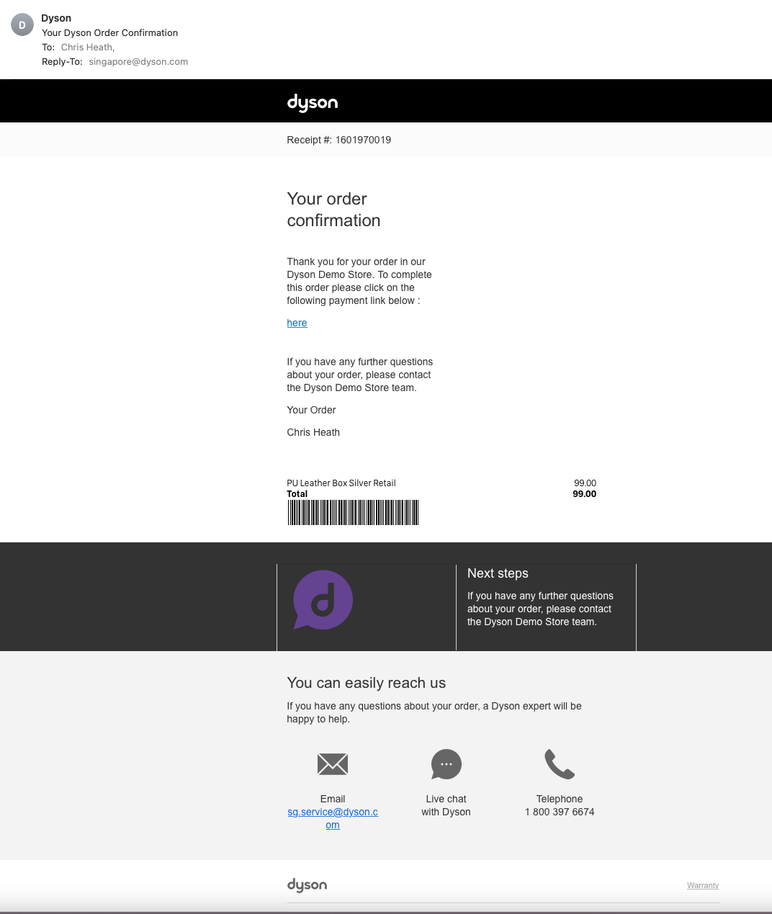The width and height of the screenshot is (772, 914).
Task: Click the 'PU Leather Box Silver Retail' item
Action: click(341, 483)
